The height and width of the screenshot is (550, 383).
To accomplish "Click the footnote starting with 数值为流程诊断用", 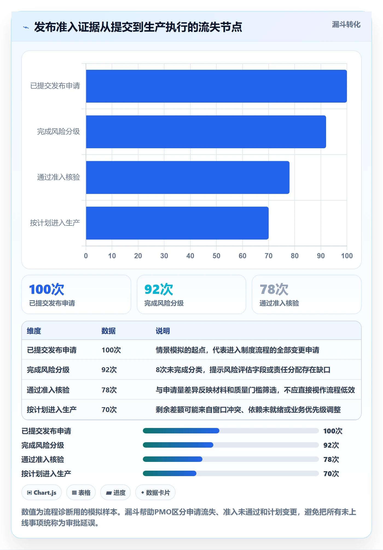I will [x=189, y=517].
